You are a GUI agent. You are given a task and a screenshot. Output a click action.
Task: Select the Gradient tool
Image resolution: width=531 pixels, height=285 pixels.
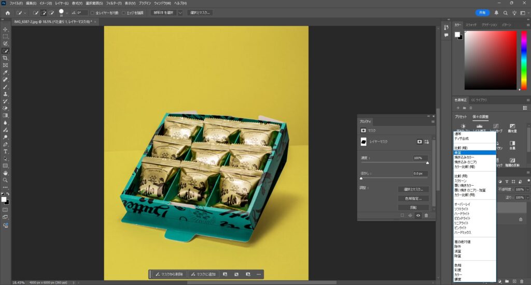tap(5, 115)
